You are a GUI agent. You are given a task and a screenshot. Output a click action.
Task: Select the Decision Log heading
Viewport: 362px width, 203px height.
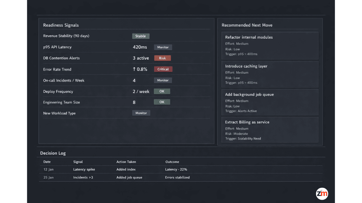coord(53,153)
